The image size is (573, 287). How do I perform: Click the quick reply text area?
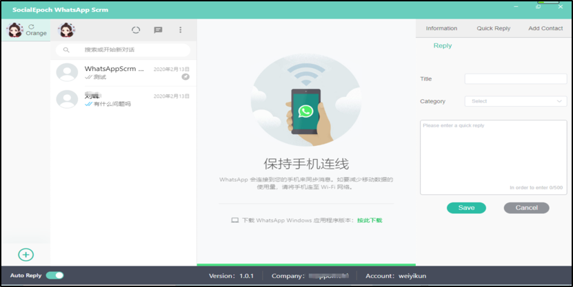(x=493, y=157)
